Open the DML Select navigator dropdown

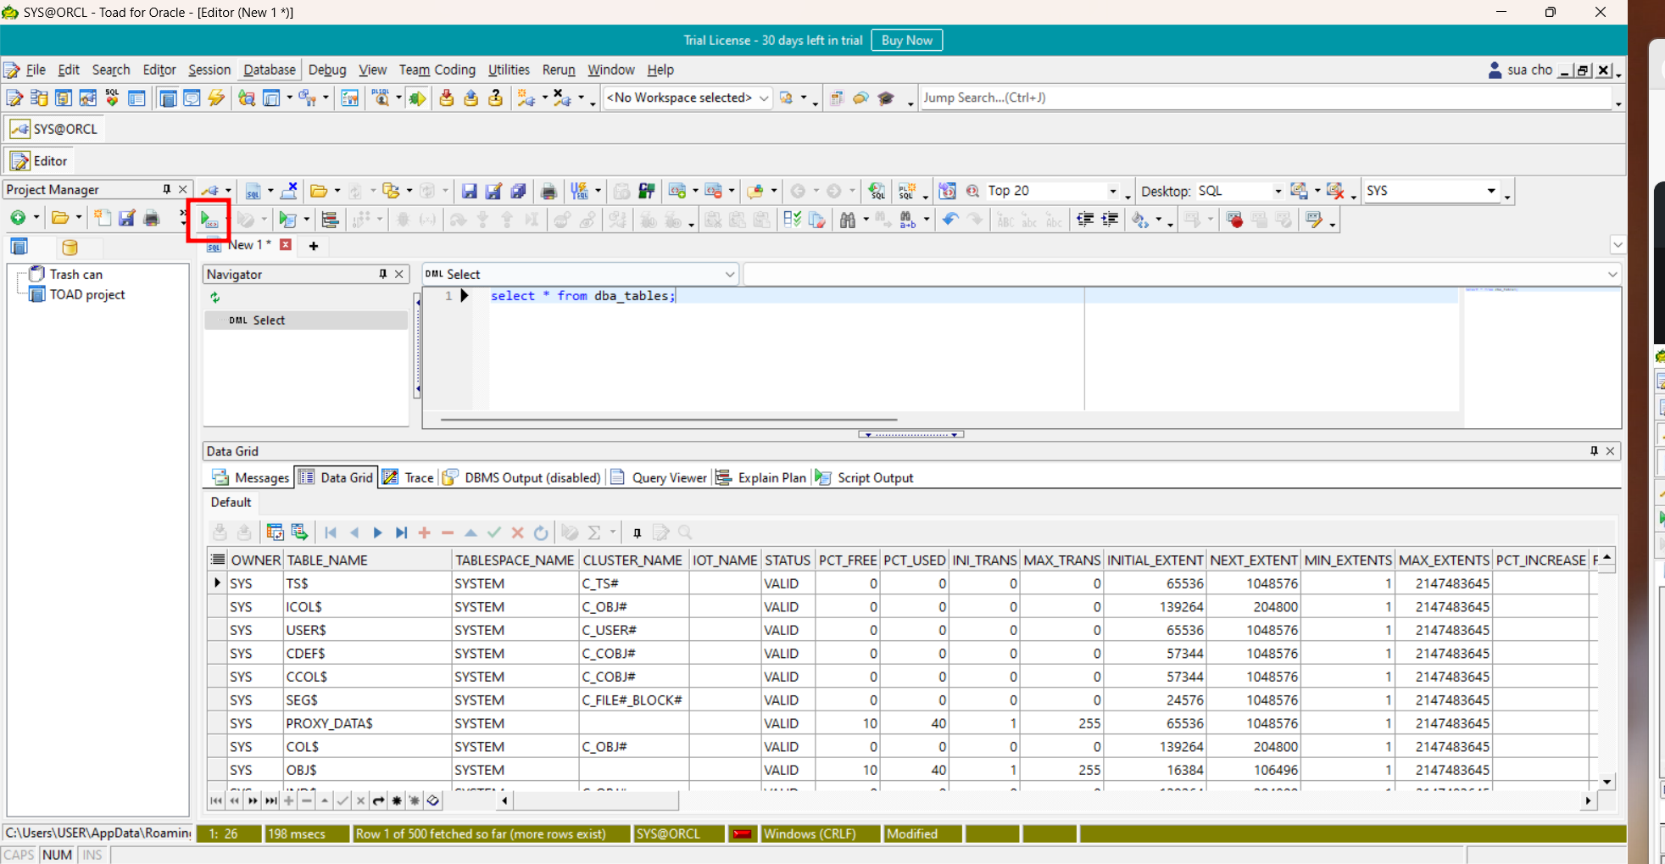pyautogui.click(x=730, y=275)
